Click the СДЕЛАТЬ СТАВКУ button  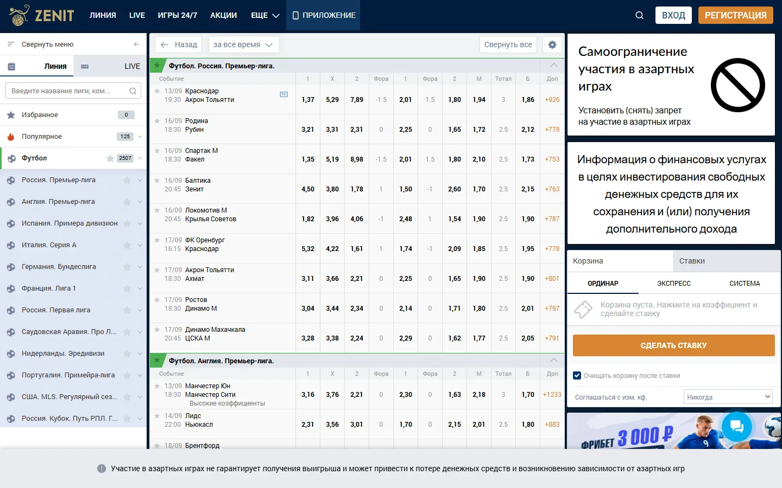[674, 345]
